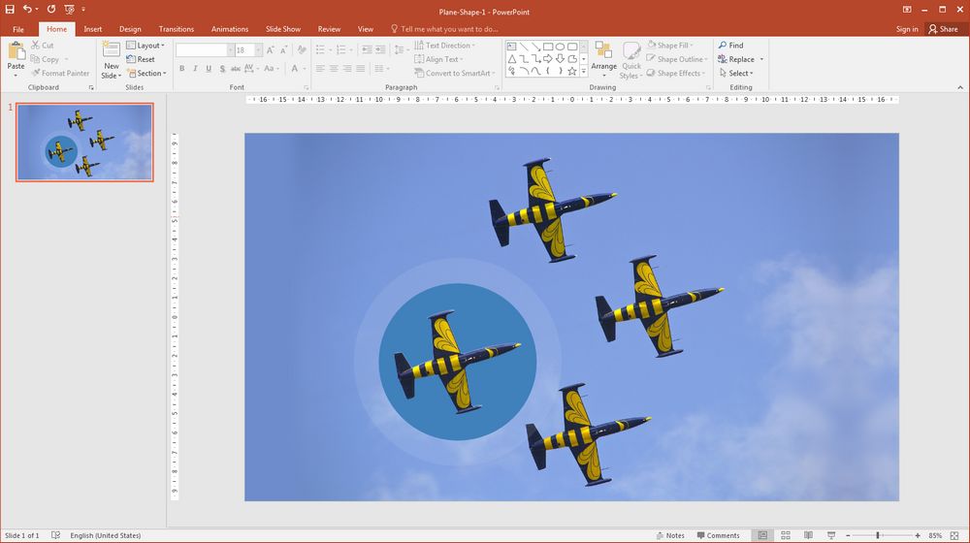Image resolution: width=970 pixels, height=543 pixels.
Task: Customize the Quick Access Toolbar dropdown
Action: (83, 10)
